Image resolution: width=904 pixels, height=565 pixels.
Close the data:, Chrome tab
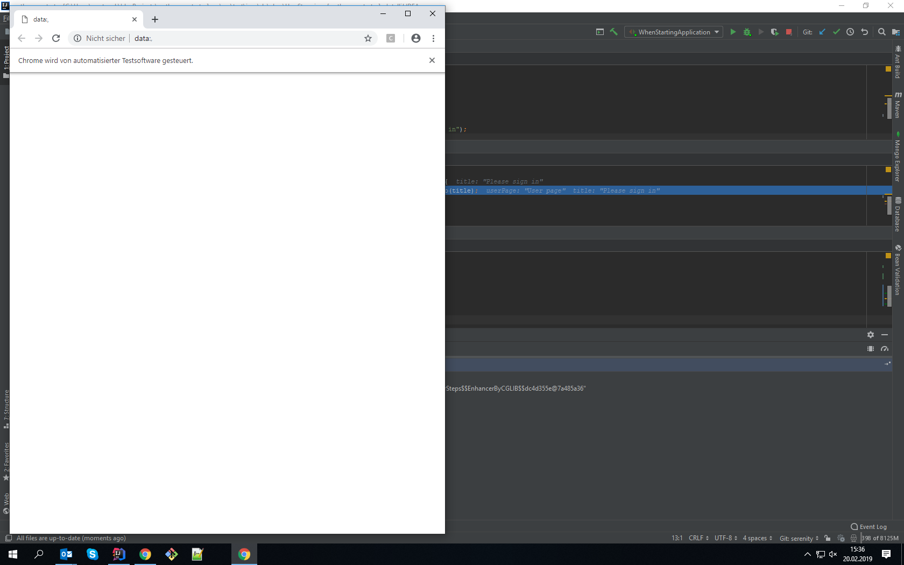pos(135,19)
